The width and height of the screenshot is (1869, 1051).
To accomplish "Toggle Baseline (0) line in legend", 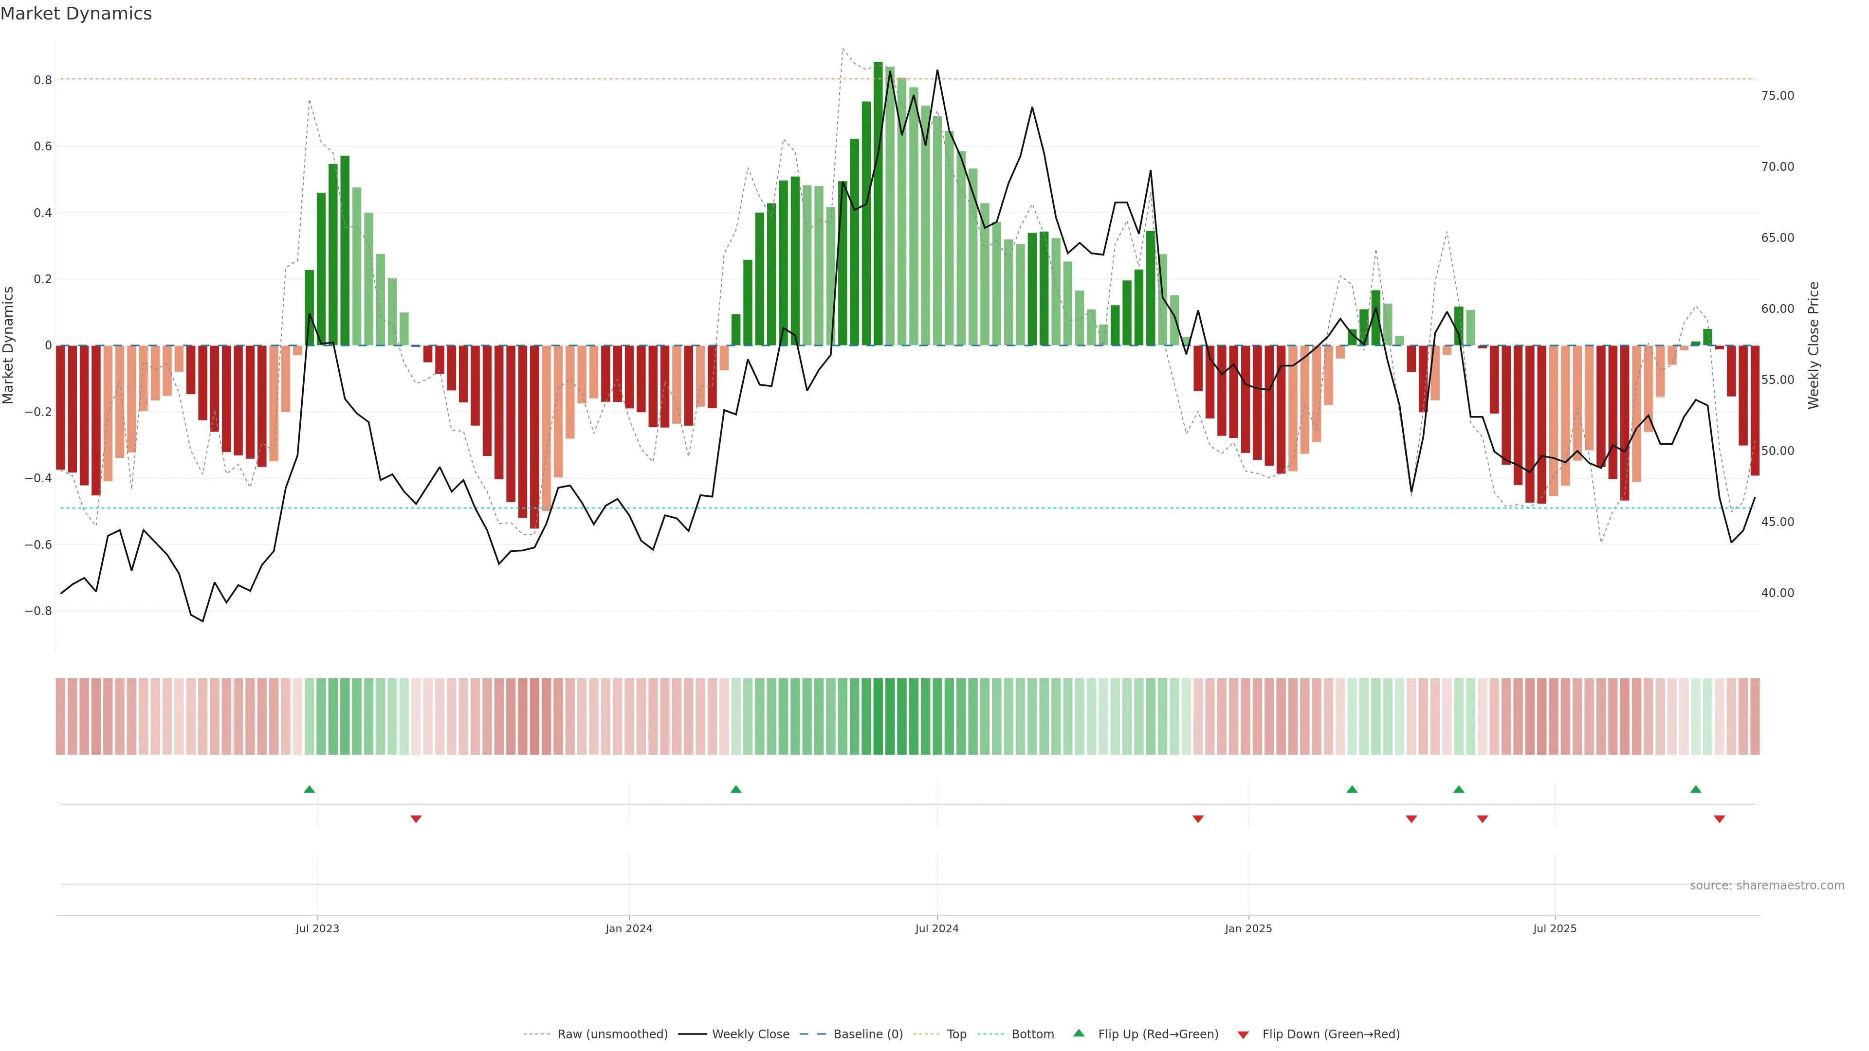I will pyautogui.click(x=868, y=1034).
